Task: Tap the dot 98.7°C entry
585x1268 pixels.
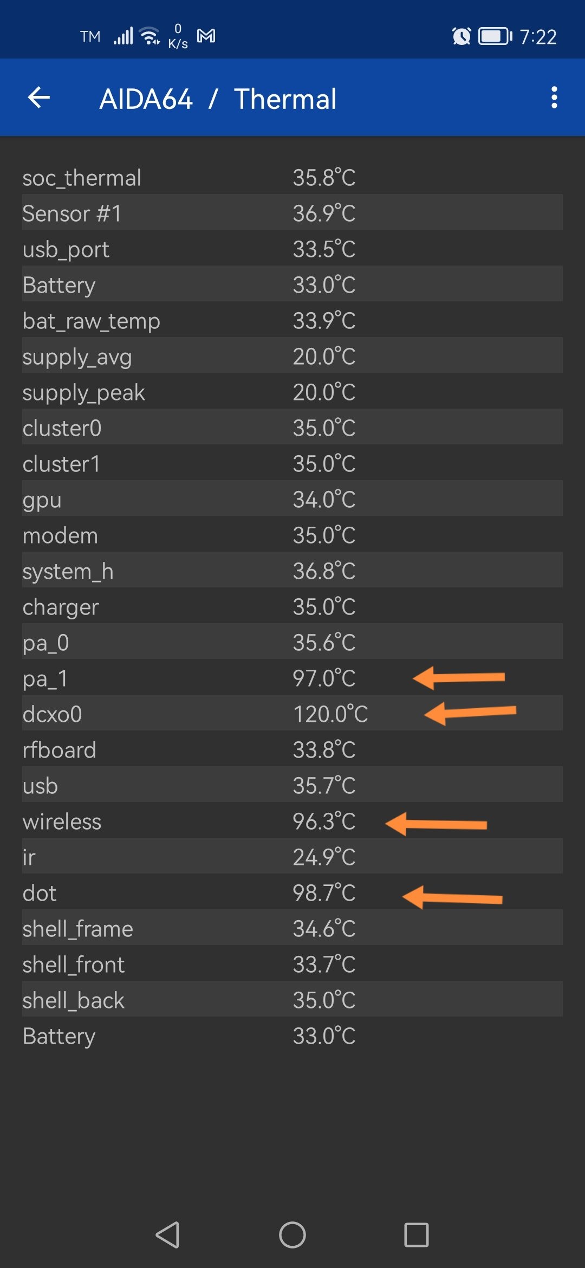Action: (x=292, y=892)
